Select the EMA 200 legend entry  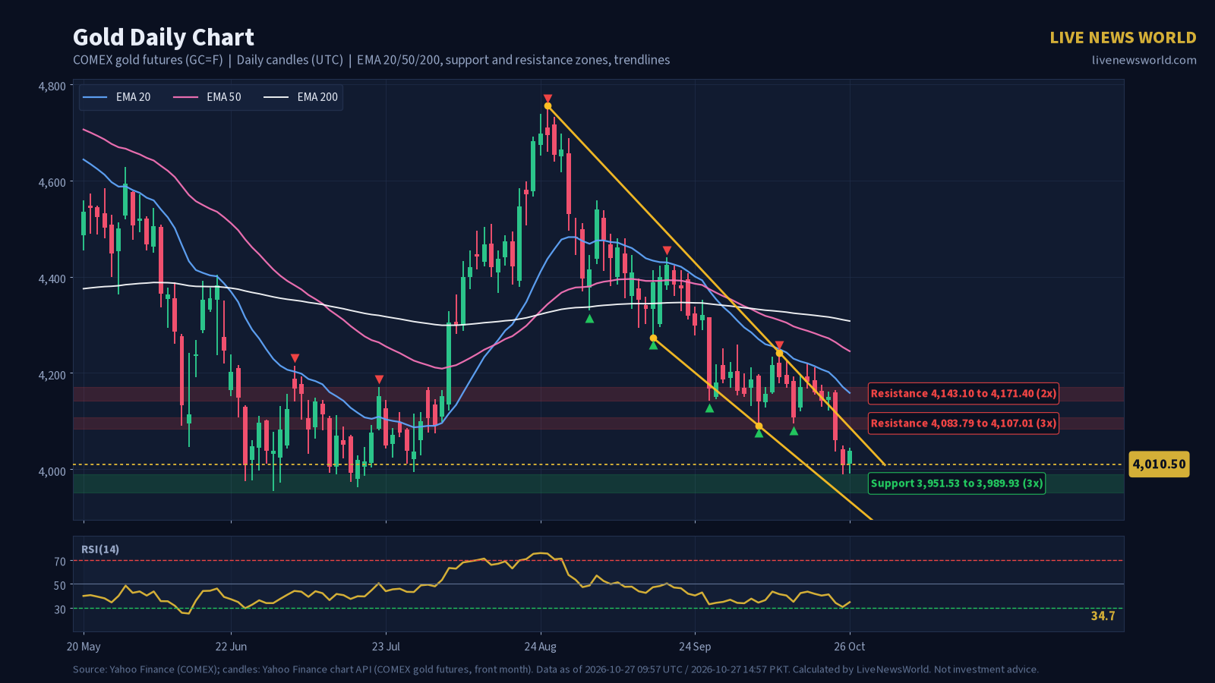click(300, 97)
